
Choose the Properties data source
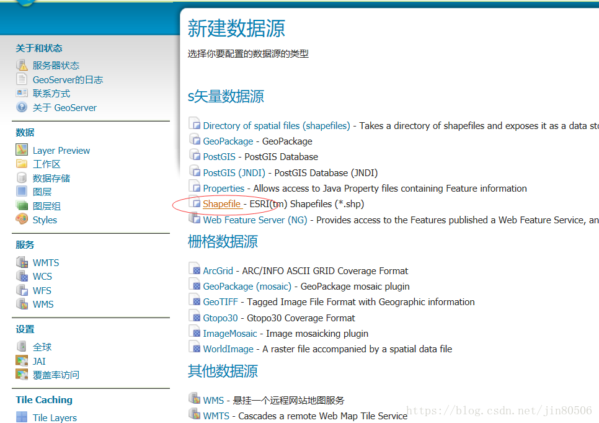[x=223, y=189]
